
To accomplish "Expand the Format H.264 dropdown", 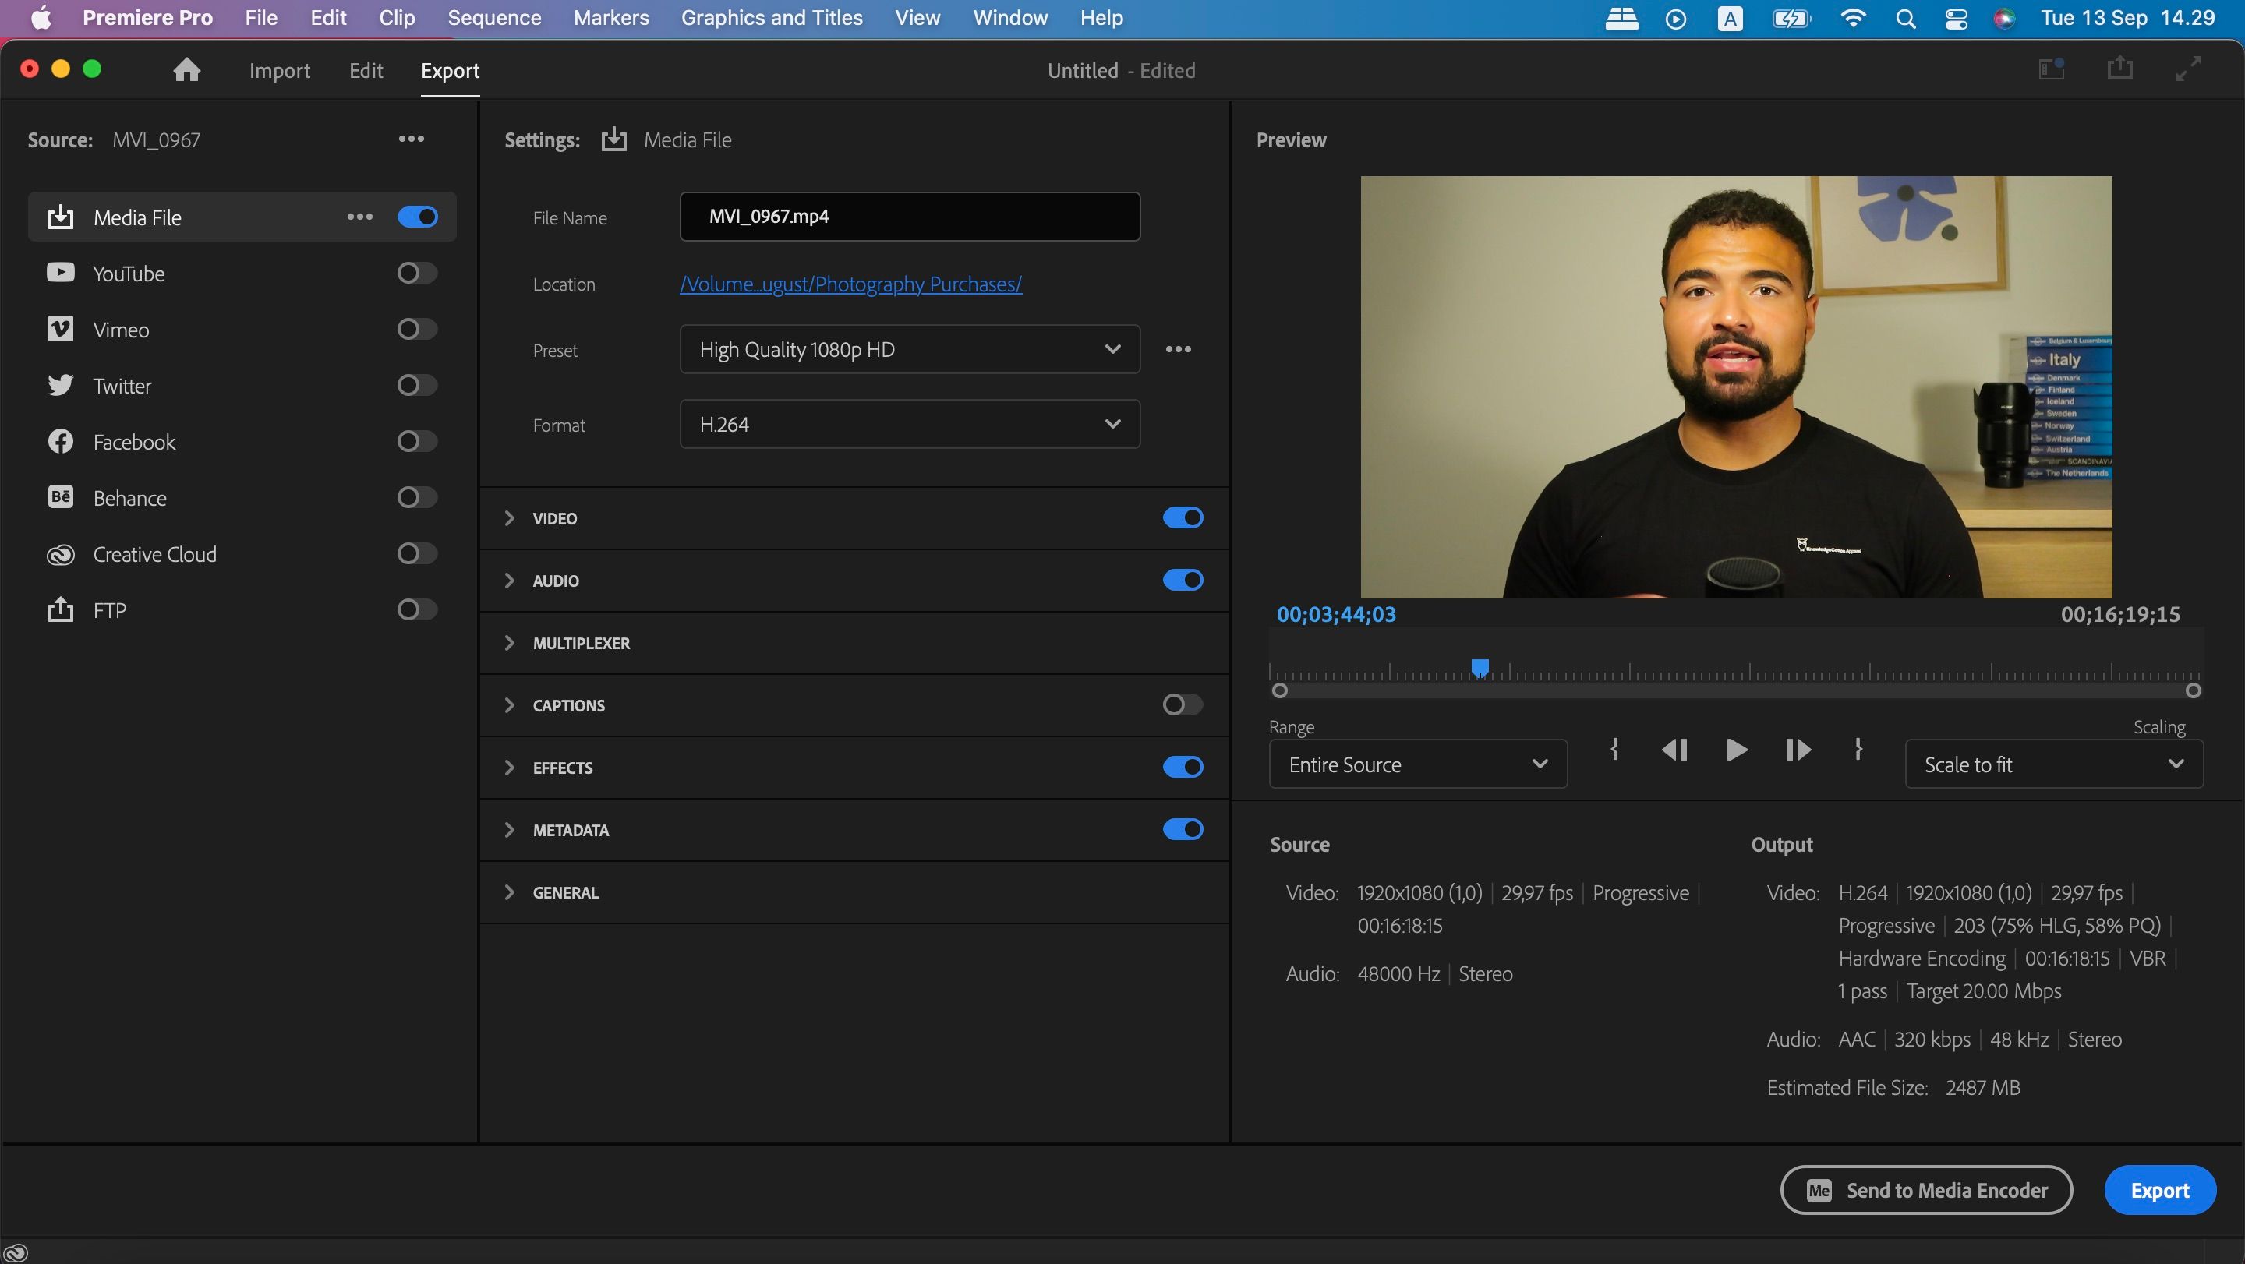I will tap(1112, 424).
